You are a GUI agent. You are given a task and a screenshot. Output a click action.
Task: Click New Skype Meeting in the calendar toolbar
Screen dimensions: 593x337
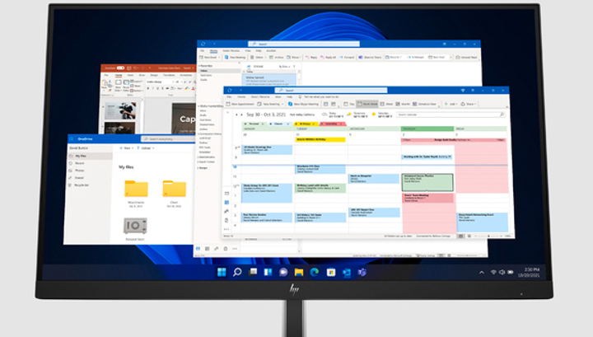[304, 104]
